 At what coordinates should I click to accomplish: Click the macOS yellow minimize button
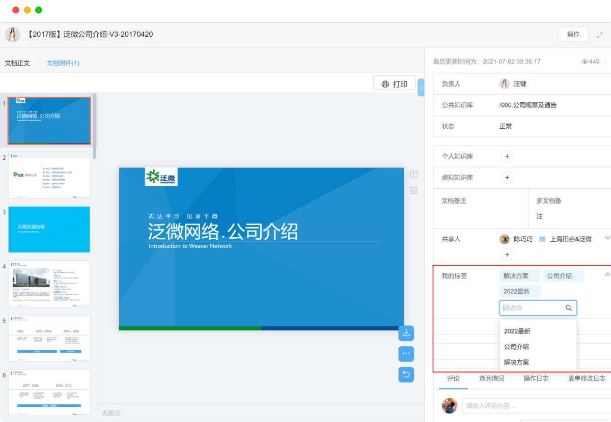27,10
